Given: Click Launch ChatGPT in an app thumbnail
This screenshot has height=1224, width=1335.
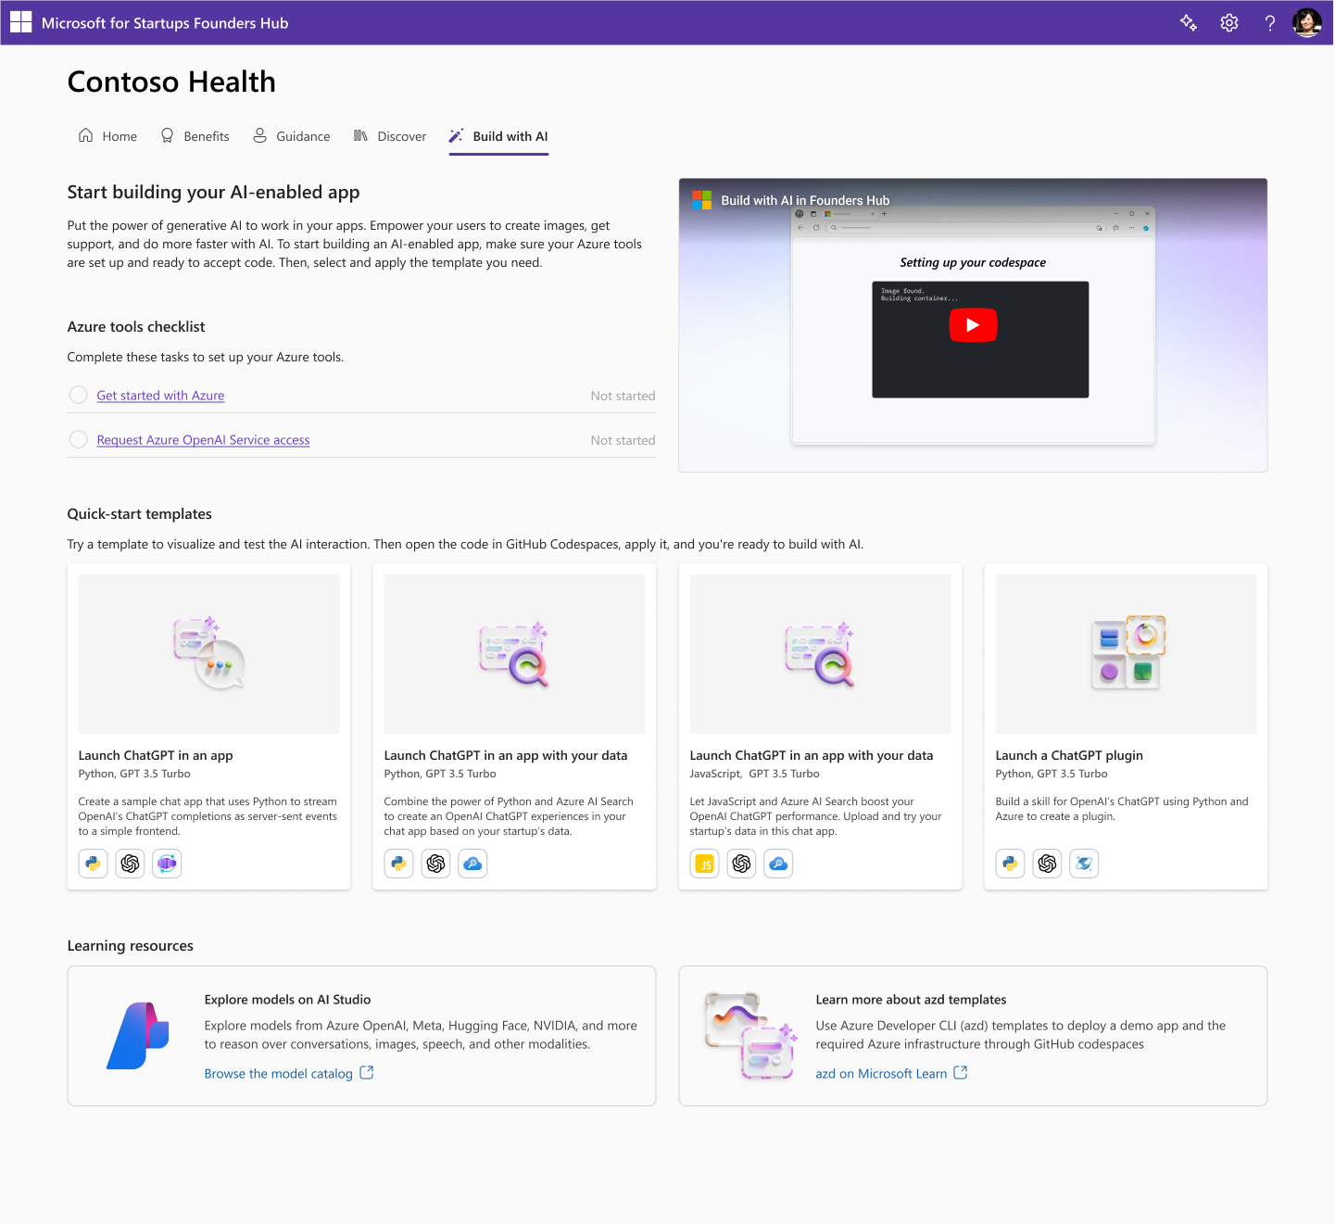Looking at the screenshot, I should (x=208, y=654).
